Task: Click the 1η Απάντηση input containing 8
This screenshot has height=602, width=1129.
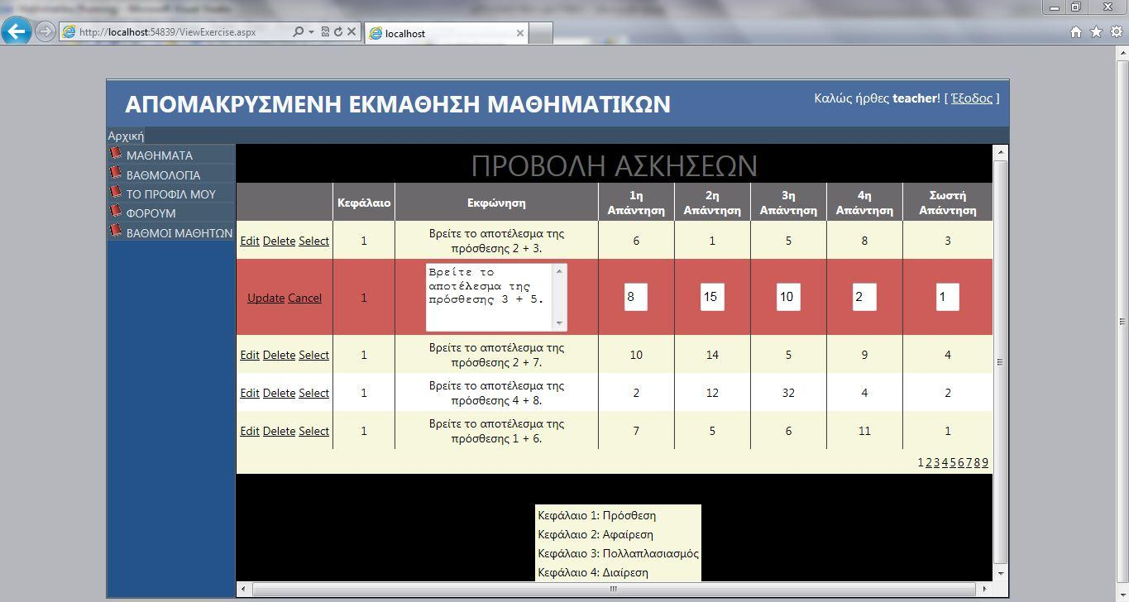Action: [x=636, y=297]
